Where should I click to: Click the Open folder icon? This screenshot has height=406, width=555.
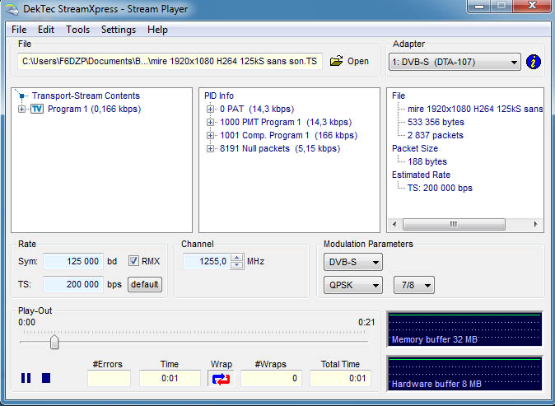pyautogui.click(x=336, y=62)
